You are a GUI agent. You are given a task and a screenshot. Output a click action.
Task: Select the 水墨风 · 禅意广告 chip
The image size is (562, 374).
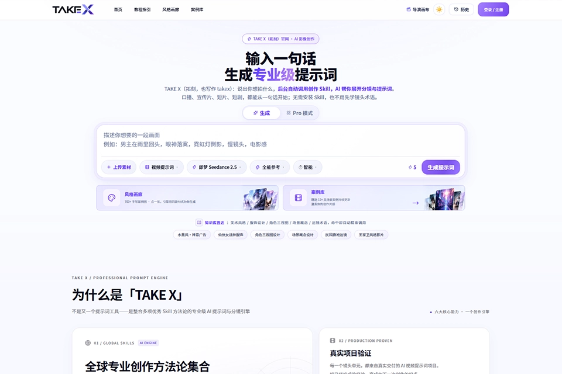tap(192, 235)
